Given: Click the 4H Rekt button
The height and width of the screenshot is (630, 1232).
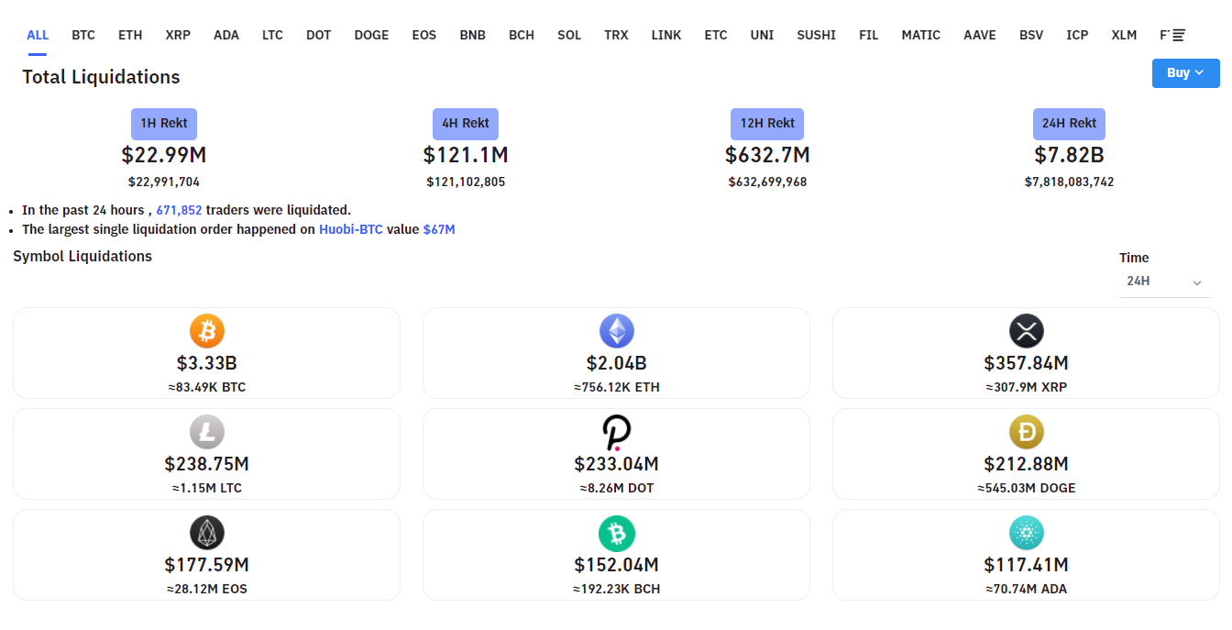Looking at the screenshot, I should tap(466, 124).
